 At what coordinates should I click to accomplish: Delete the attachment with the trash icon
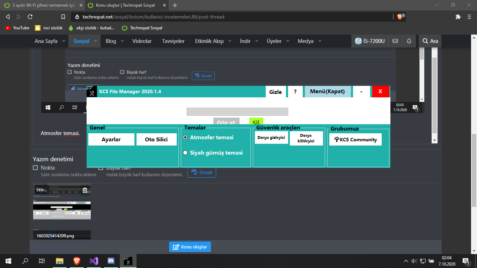[85, 190]
